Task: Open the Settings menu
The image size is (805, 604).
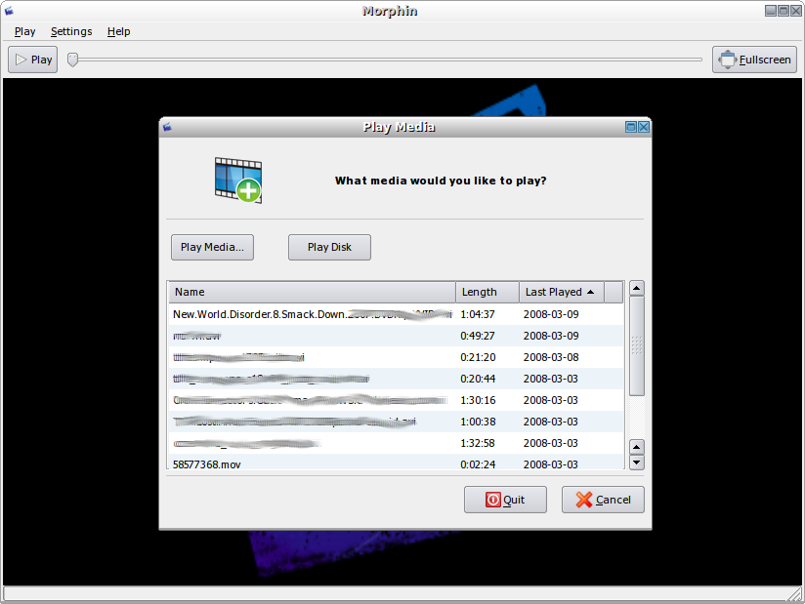Action: (71, 32)
